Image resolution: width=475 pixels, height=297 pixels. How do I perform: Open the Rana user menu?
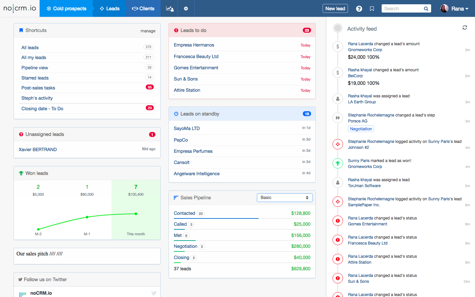tap(460, 9)
